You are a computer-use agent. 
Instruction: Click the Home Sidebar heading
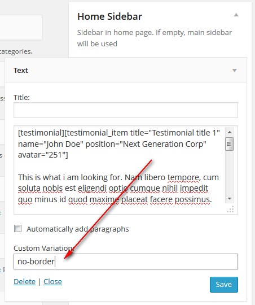(109, 16)
